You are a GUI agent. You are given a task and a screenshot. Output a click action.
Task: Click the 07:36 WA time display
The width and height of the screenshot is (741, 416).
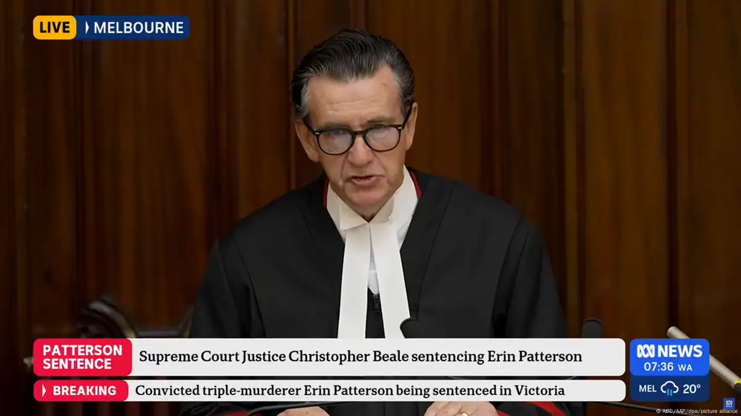667,367
